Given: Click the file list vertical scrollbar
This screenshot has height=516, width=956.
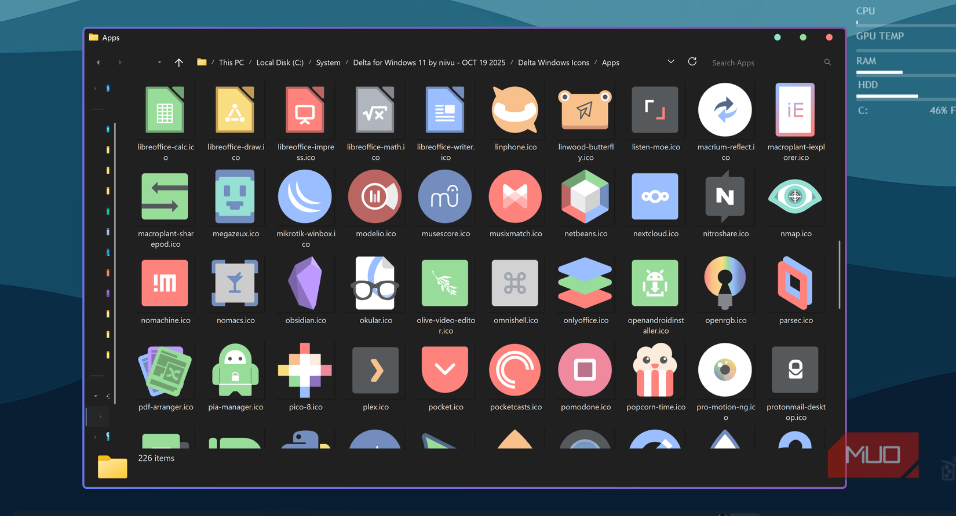Looking at the screenshot, I should 839,275.
